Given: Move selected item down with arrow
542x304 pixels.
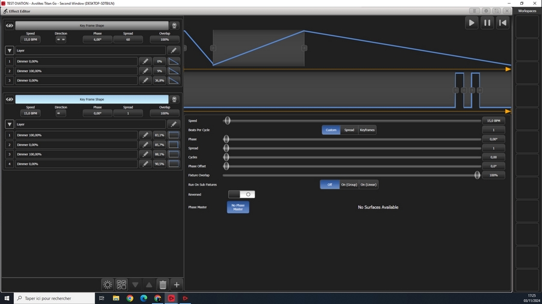Looking at the screenshot, I should (135, 285).
